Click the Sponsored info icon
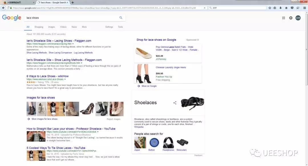Image resolution: width=308 pixels, height=166 pixels. tap(198, 40)
